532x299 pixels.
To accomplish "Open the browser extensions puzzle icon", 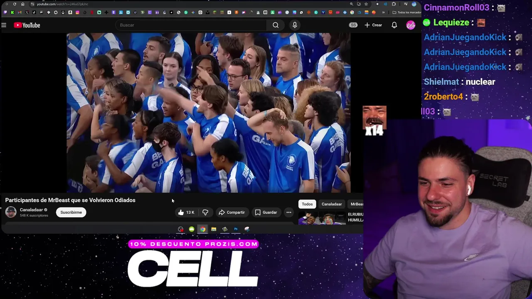I will click(394, 4).
